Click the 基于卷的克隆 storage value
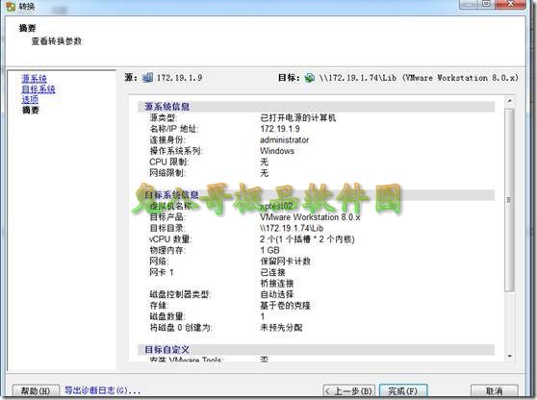 click(x=285, y=305)
